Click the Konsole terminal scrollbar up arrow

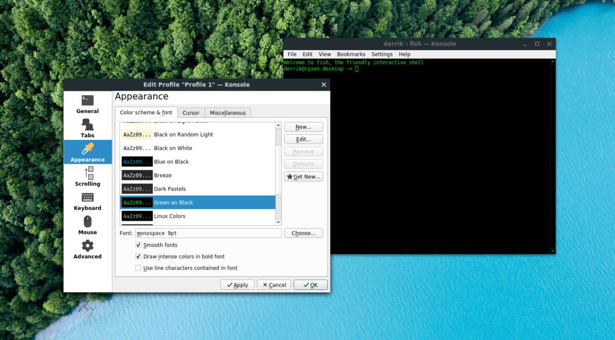click(552, 62)
